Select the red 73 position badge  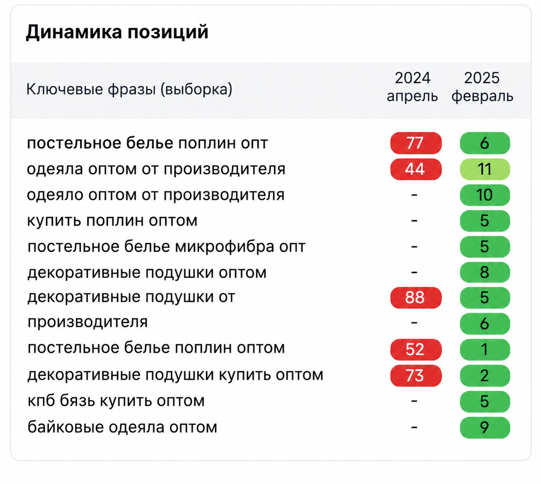point(415,376)
